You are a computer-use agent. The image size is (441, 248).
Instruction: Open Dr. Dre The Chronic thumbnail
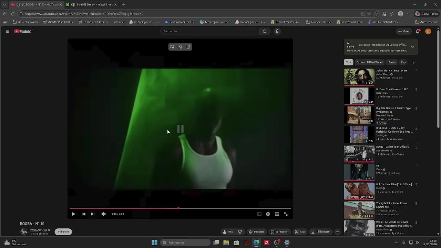click(x=359, y=96)
